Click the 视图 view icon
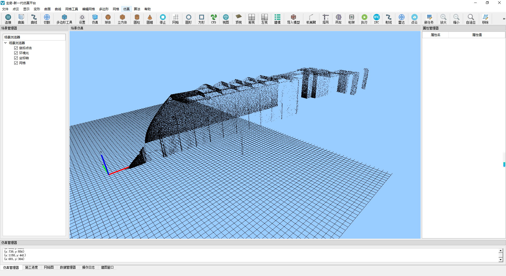 [x=226, y=19]
